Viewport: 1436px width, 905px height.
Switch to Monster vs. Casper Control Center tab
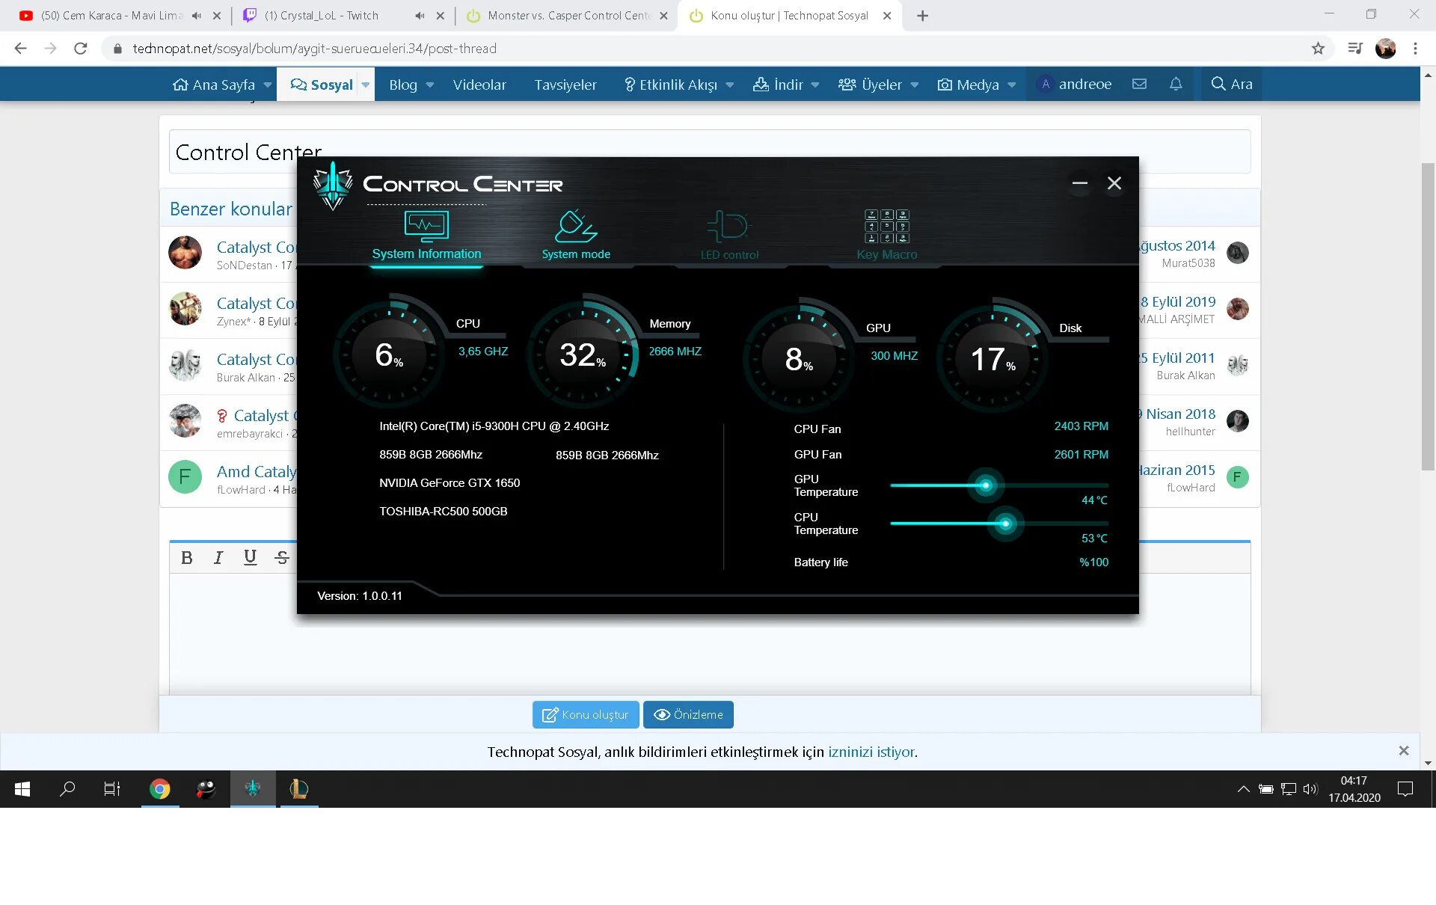pyautogui.click(x=566, y=16)
